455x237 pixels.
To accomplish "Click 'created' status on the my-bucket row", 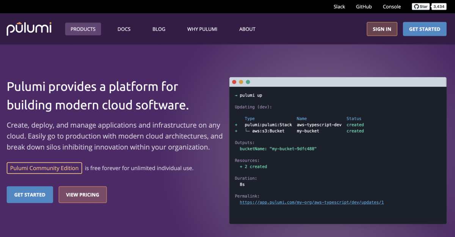I will [355, 131].
